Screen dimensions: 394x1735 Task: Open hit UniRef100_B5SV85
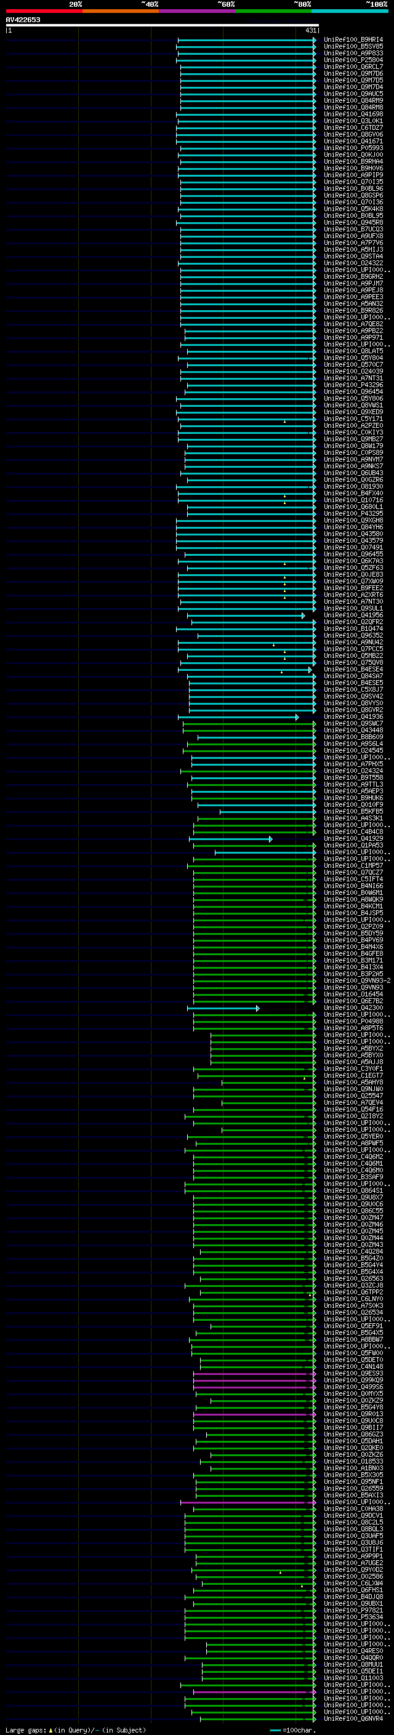[x=353, y=47]
